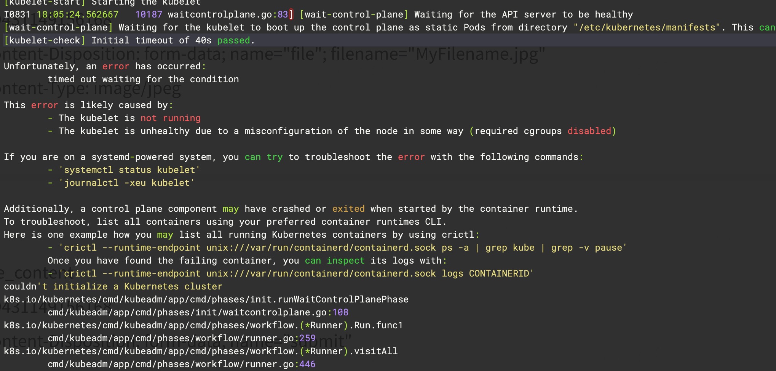
Task: Click the green word 'inspect'
Action: 346,261
